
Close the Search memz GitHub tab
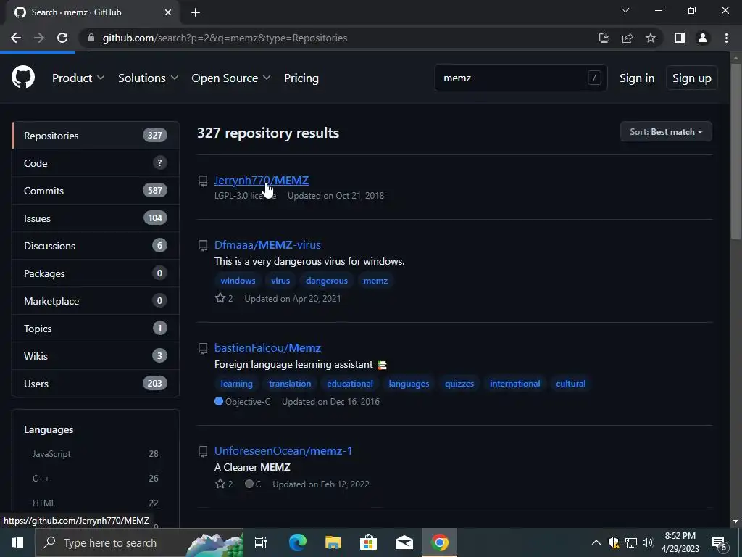coord(168,12)
